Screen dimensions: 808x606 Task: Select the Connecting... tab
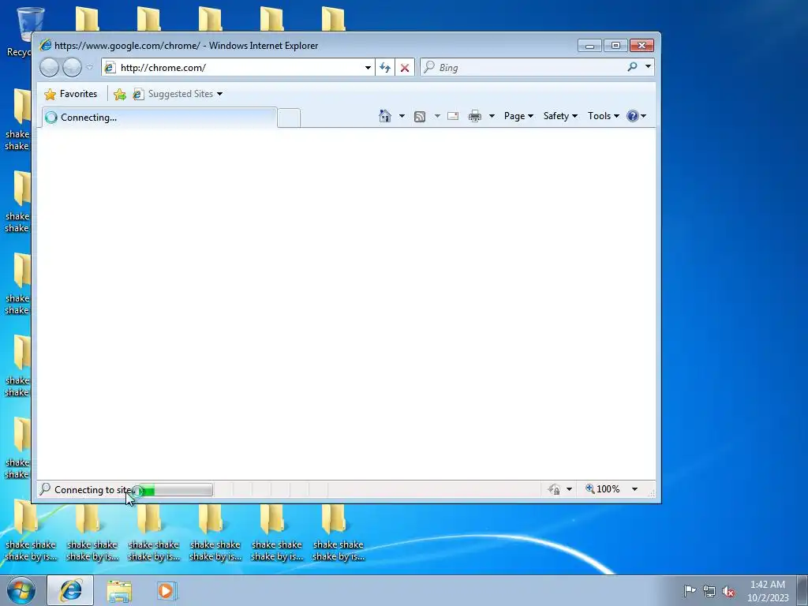(x=159, y=118)
